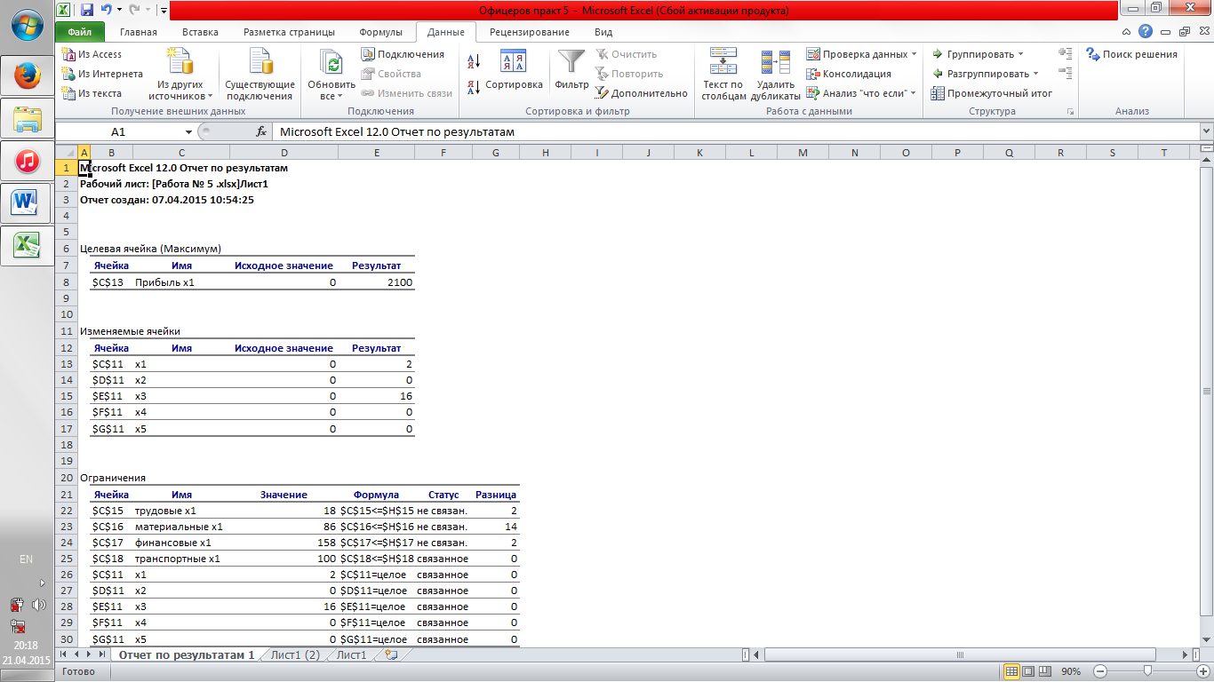Import data with Из текста
The width and height of the screenshot is (1214, 682).
(x=92, y=93)
